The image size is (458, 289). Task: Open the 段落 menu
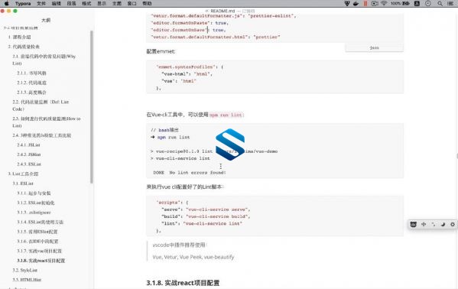coord(71,4)
